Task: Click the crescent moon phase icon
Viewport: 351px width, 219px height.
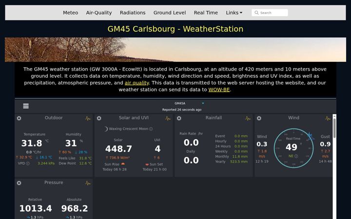Action: tap(106, 129)
